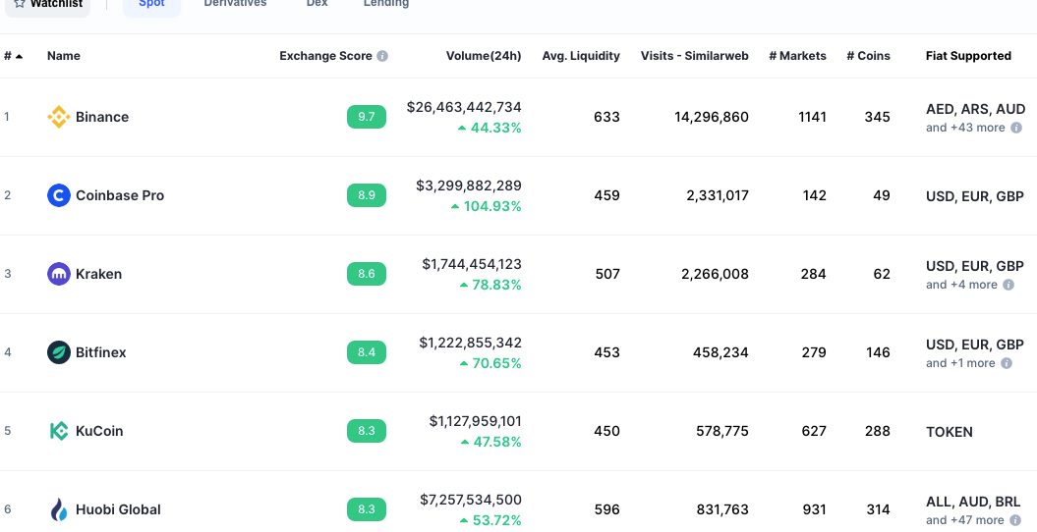Click the Exchange Score info icon
1037x532 pixels.
pyautogui.click(x=382, y=56)
